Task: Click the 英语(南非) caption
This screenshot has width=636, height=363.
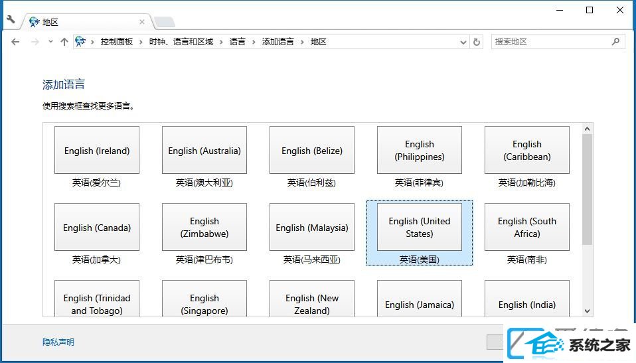Action: pos(527,259)
